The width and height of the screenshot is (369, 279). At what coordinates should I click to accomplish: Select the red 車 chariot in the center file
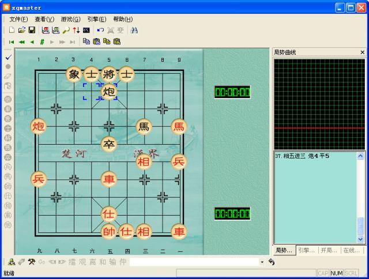[x=109, y=179]
